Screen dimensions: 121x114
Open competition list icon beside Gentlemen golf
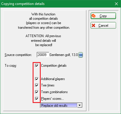[x=81, y=55]
